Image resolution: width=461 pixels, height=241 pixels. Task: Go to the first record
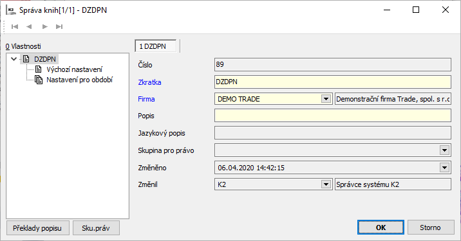[x=15, y=27]
